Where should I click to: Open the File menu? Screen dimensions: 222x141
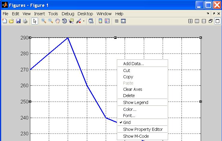click(x=5, y=14)
